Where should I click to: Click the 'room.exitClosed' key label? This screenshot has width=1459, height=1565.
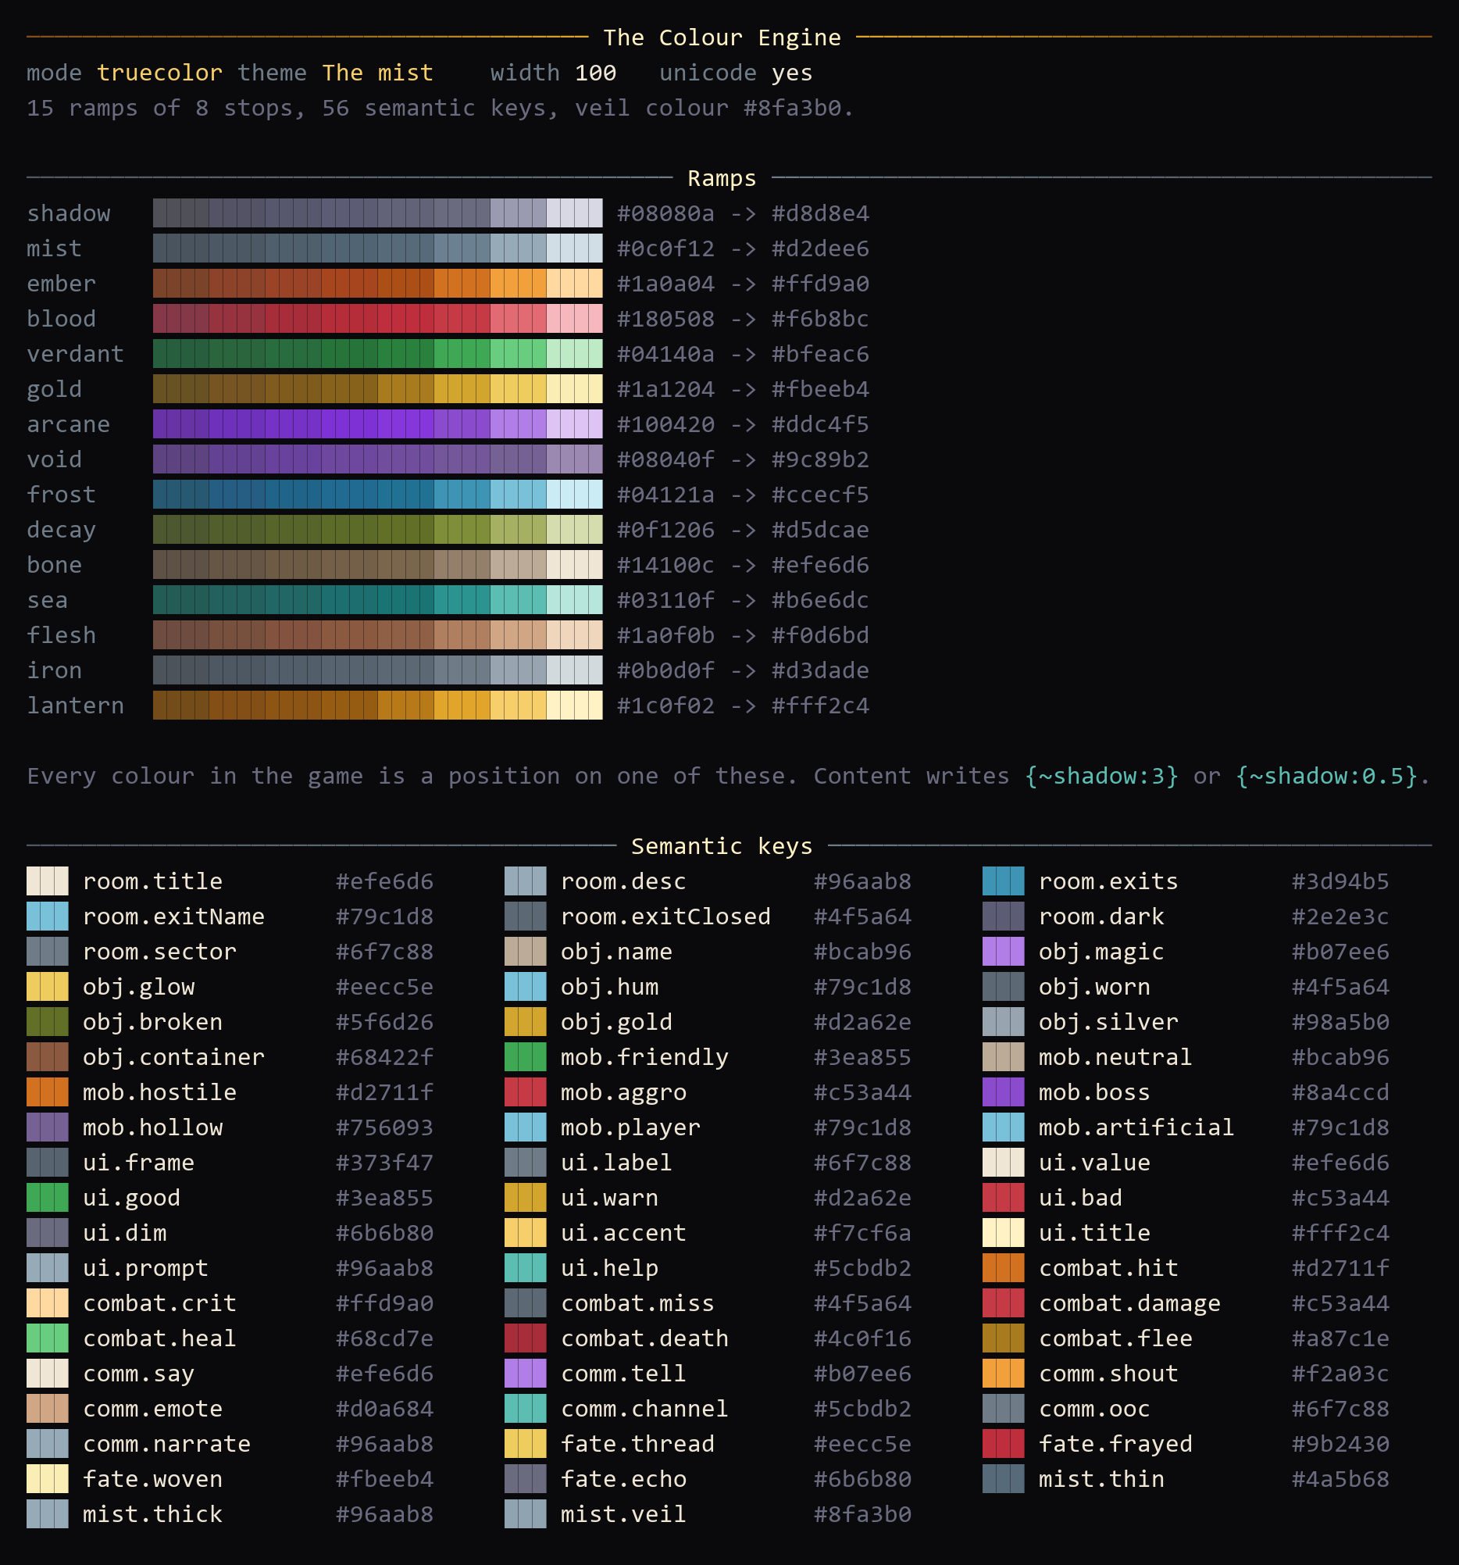click(665, 916)
